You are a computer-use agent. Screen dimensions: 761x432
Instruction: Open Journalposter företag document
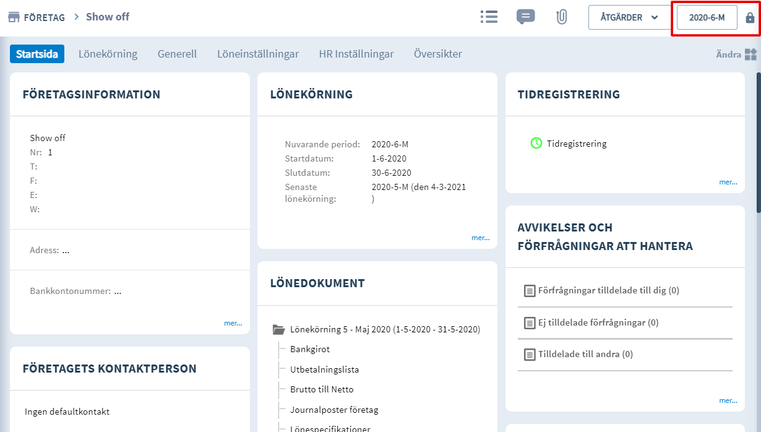coord(334,410)
